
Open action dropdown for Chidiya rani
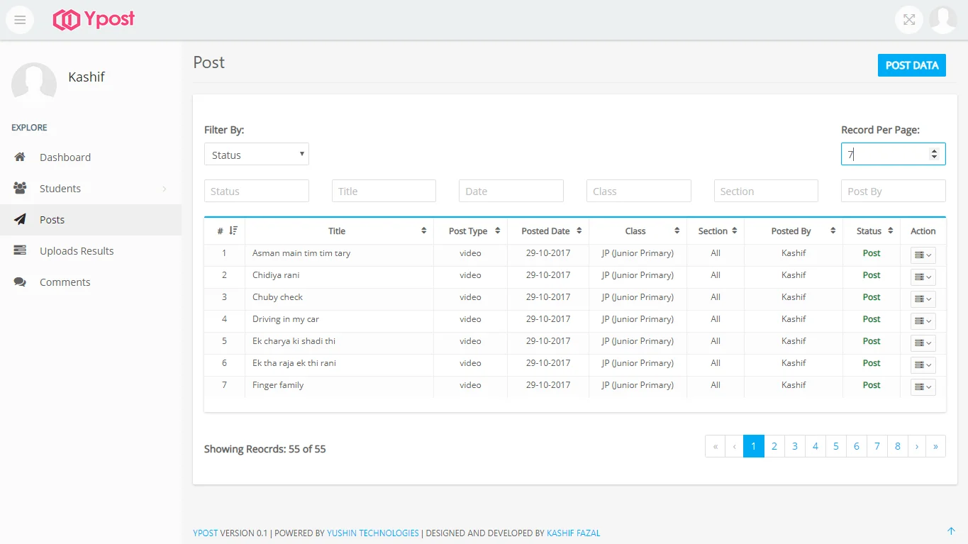(x=923, y=277)
